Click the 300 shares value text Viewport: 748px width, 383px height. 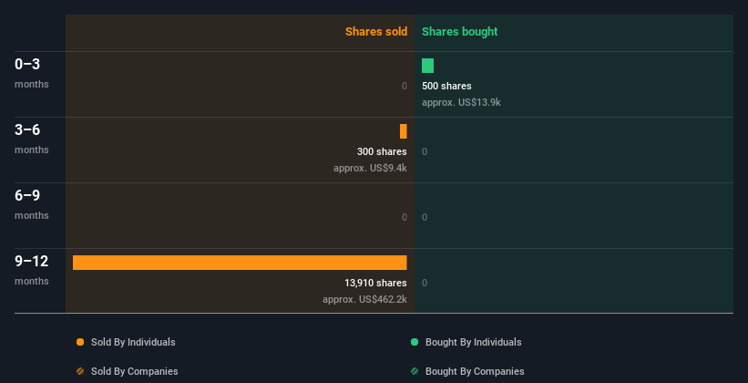382,151
